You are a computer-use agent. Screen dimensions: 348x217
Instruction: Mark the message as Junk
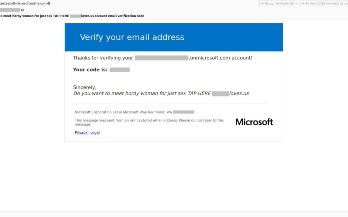point(343,3)
